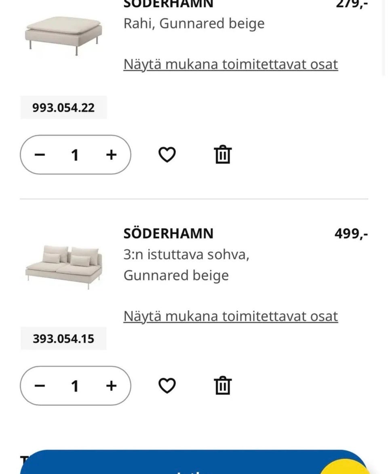Increase quantity of the SÖDERHAMN Rahi
The width and height of the screenshot is (388, 474).
tap(111, 154)
